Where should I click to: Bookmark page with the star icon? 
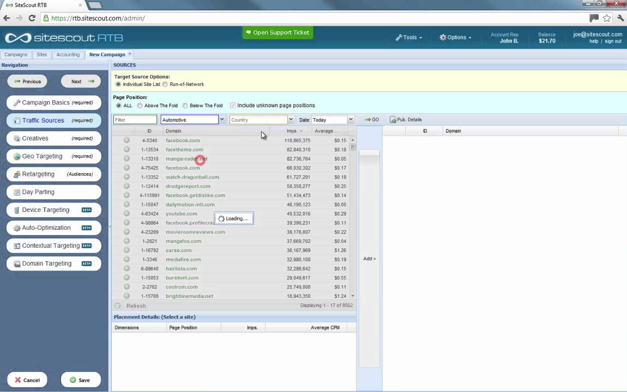607,18
